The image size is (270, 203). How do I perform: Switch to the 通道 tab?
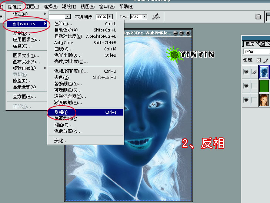[x=261, y=44]
